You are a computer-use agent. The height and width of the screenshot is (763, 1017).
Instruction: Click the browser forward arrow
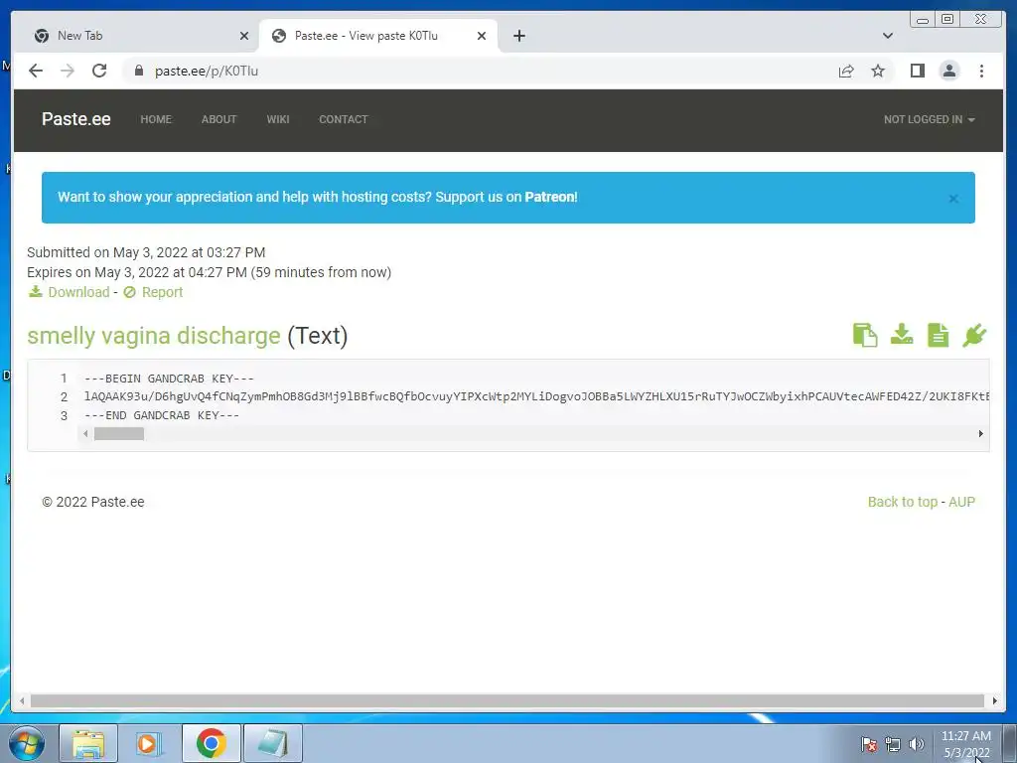tap(68, 71)
